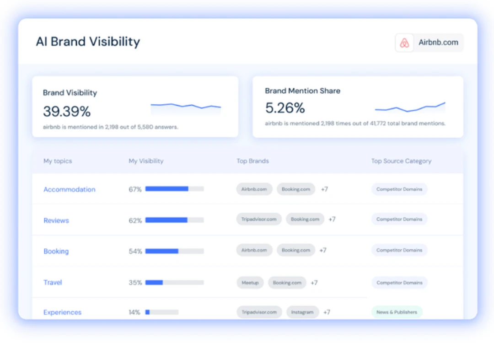Viewport: 494px width, 343px height.
Task: Click Competitor Domains tag for Travel
Action: coord(399,283)
